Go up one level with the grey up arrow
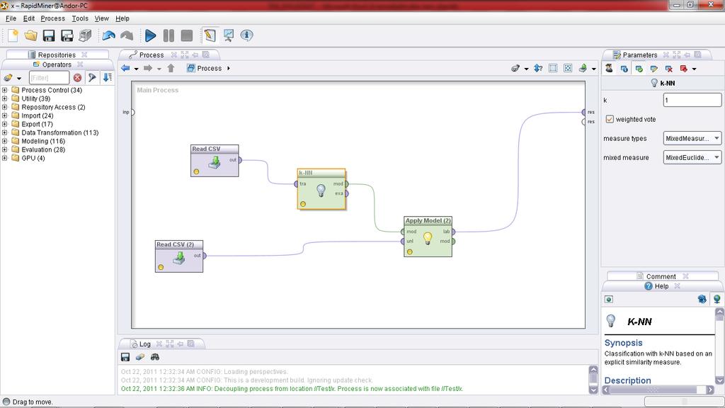725x408 pixels. coord(171,69)
